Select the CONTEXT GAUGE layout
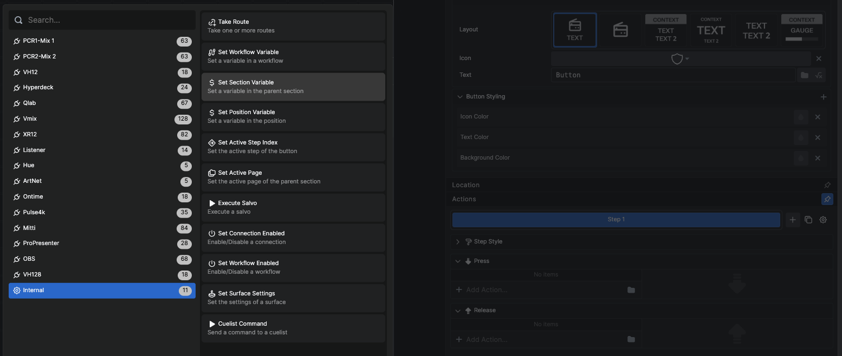 tap(802, 30)
